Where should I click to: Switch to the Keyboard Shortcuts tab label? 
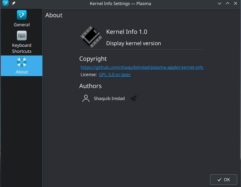(x=22, y=48)
